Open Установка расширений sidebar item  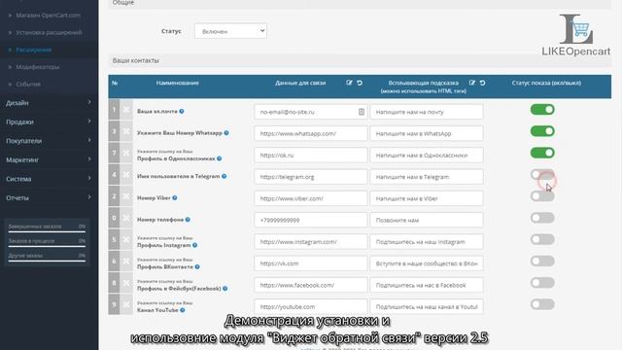coord(49,32)
